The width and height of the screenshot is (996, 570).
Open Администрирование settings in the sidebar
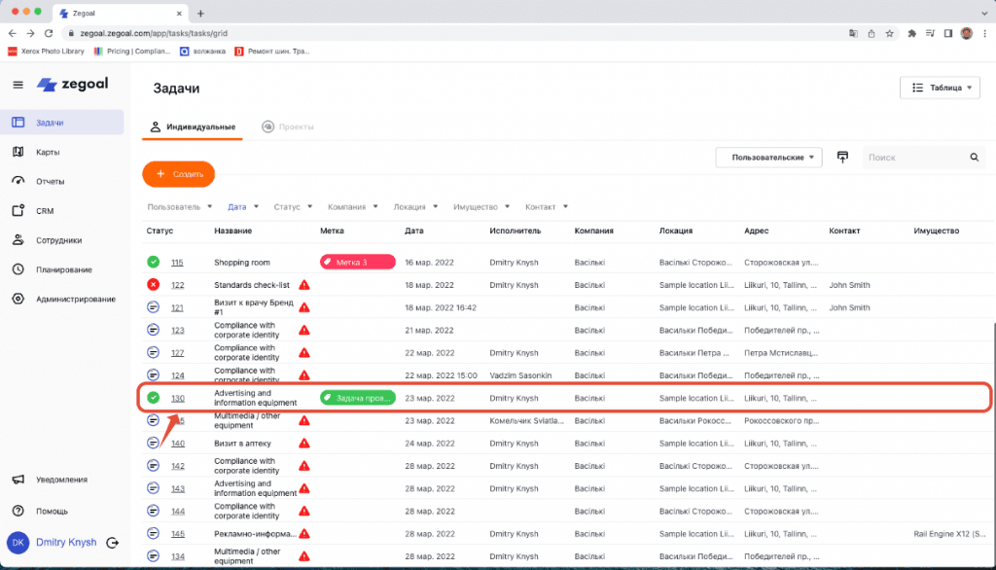(75, 299)
